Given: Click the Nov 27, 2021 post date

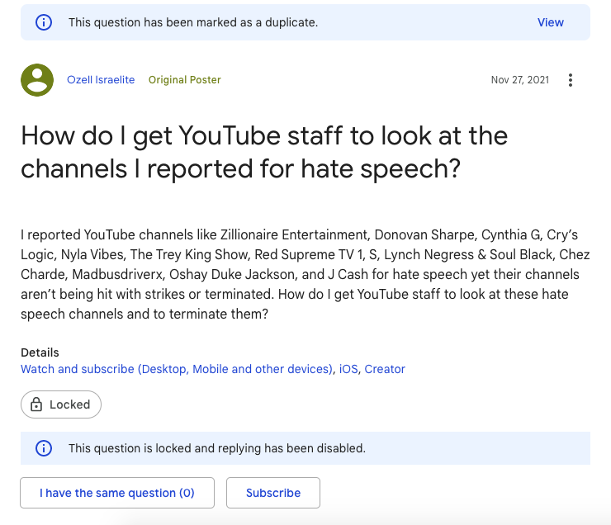Looking at the screenshot, I should pos(520,80).
